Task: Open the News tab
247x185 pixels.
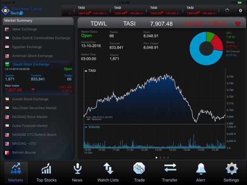Action: tap(77, 172)
